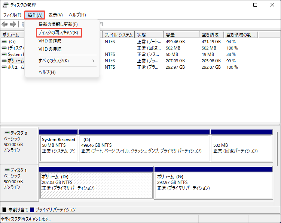Open the 表示(V) menu
The height and width of the screenshot is (223, 281).
tap(55, 15)
